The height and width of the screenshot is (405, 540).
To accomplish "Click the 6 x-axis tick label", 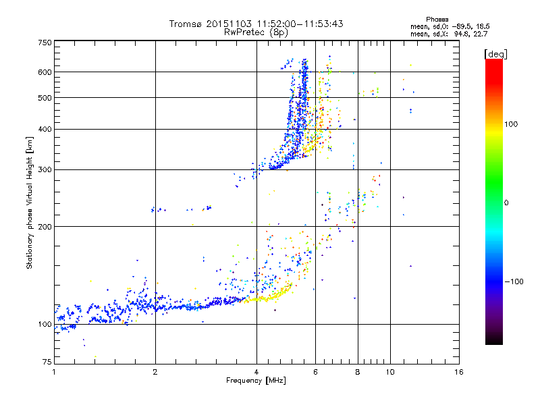I will [315, 372].
